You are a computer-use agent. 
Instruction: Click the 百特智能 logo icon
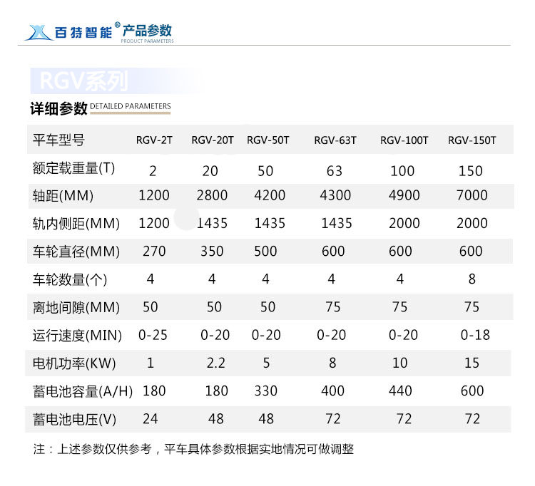38,32
